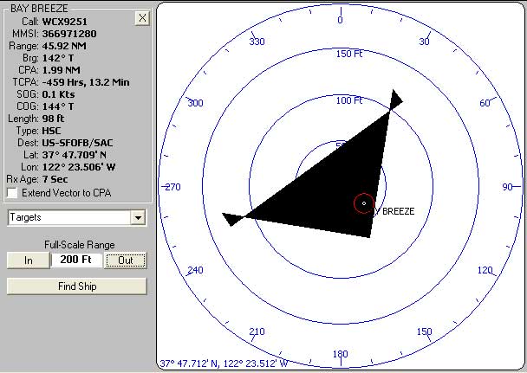Click the 150 Ft range ring label
527x373 pixels.
click(x=348, y=54)
